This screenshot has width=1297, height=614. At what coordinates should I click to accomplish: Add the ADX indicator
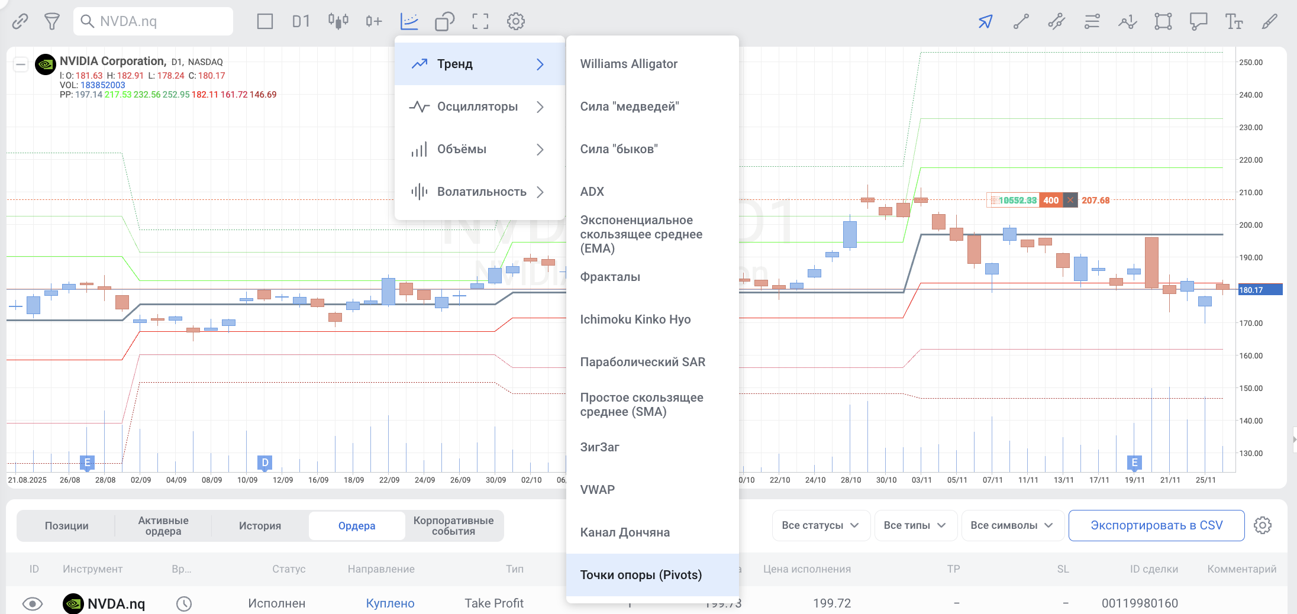(653, 192)
